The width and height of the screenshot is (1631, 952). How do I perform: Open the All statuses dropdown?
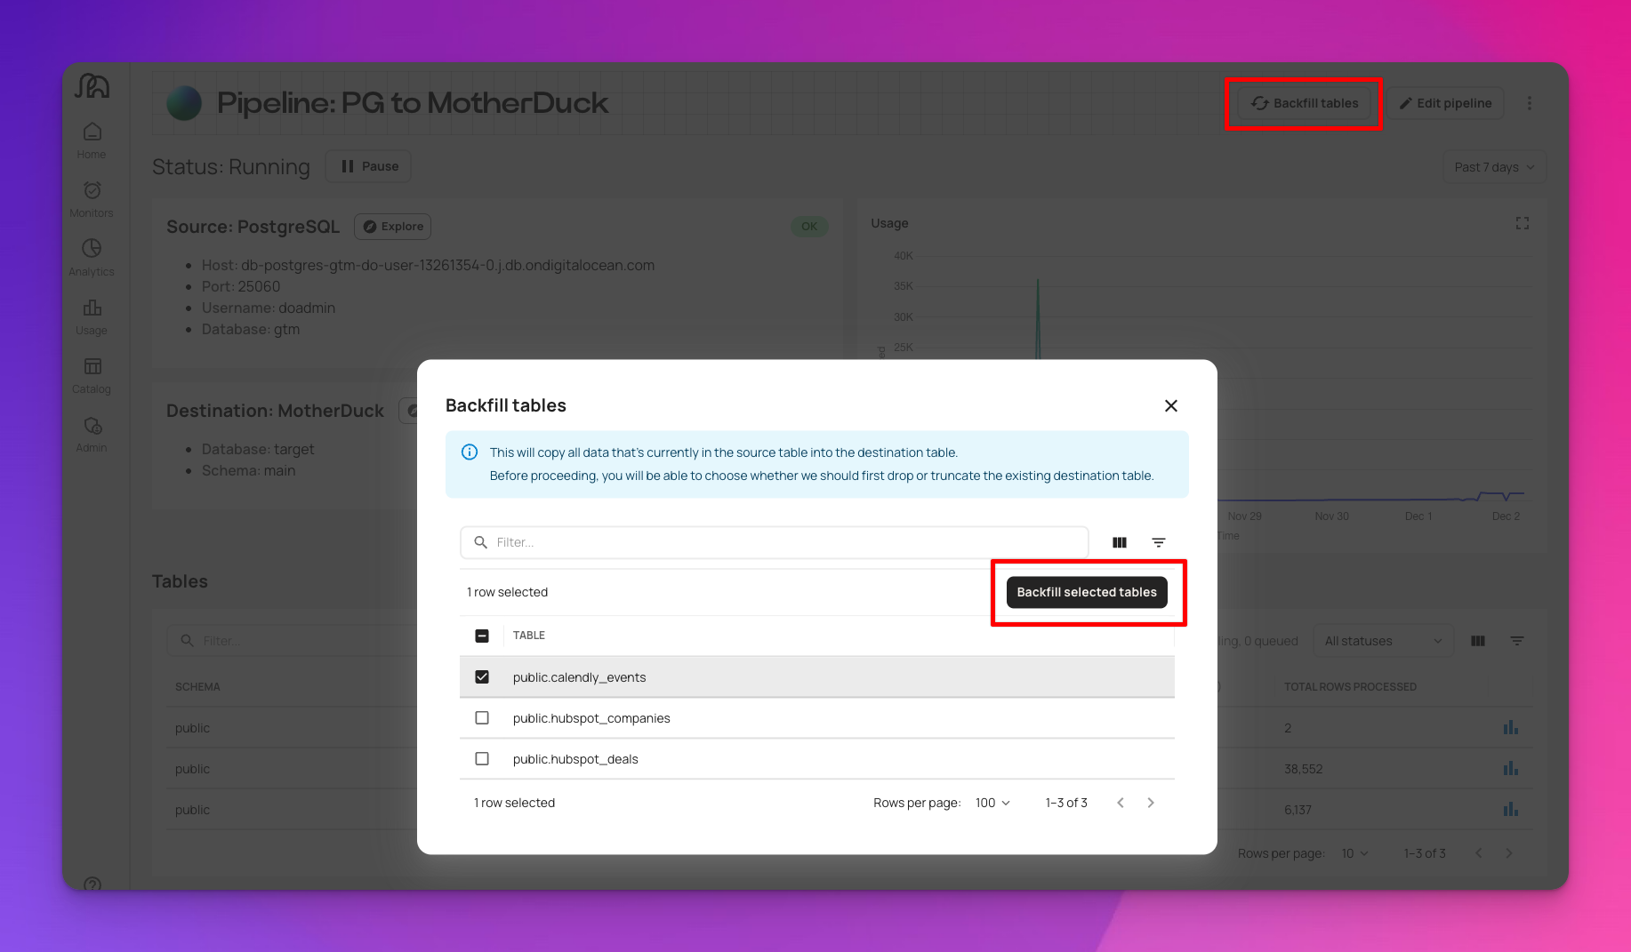pyautogui.click(x=1383, y=641)
